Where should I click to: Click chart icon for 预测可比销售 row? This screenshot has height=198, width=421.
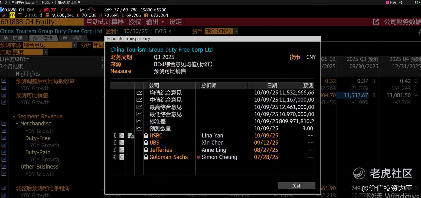pos(4,95)
